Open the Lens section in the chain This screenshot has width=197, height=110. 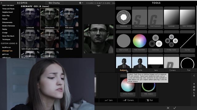click(x=108, y=100)
